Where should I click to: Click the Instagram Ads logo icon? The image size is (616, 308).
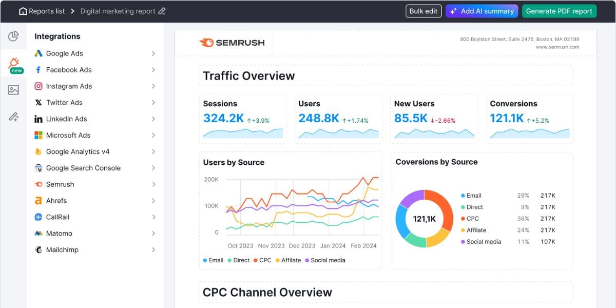click(x=38, y=86)
